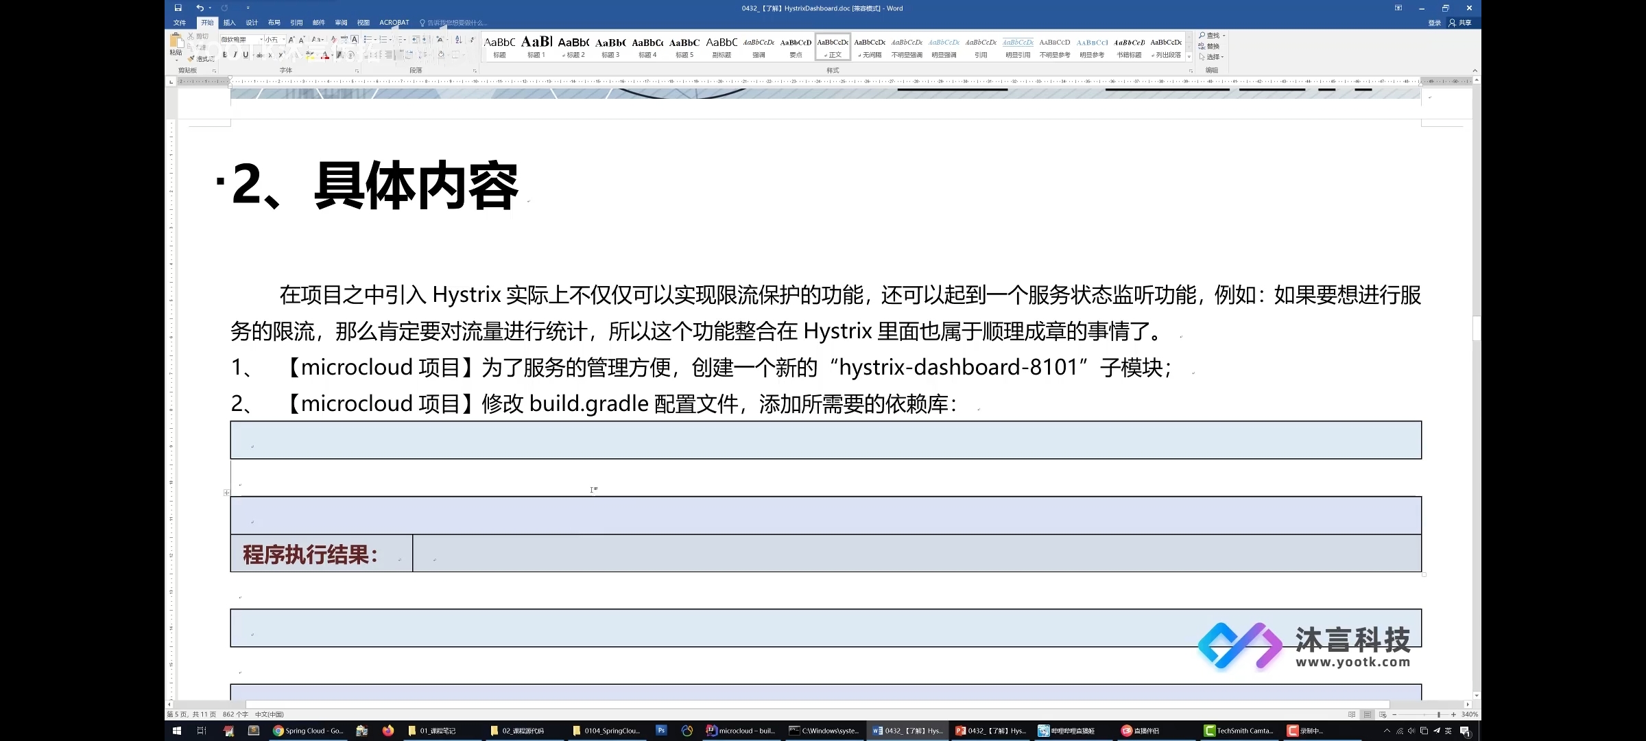Switch to the 设计 ribbon tab

(x=252, y=23)
